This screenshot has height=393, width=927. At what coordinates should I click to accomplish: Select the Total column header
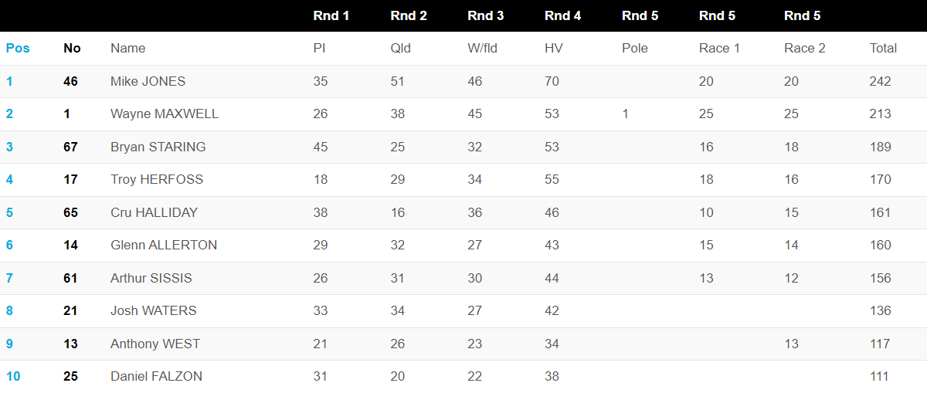883,48
